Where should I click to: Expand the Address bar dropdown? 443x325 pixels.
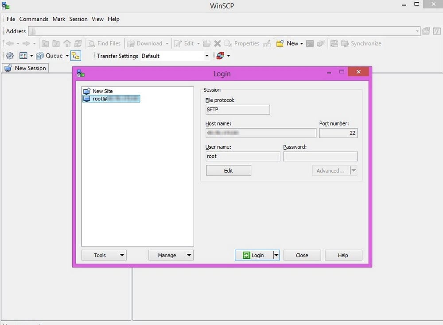(x=417, y=31)
